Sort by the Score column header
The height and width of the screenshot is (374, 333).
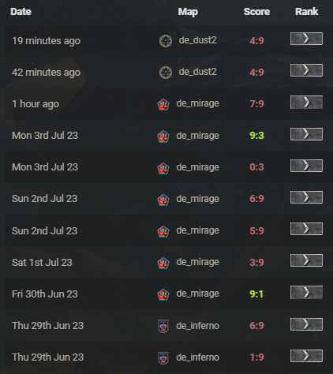click(256, 12)
